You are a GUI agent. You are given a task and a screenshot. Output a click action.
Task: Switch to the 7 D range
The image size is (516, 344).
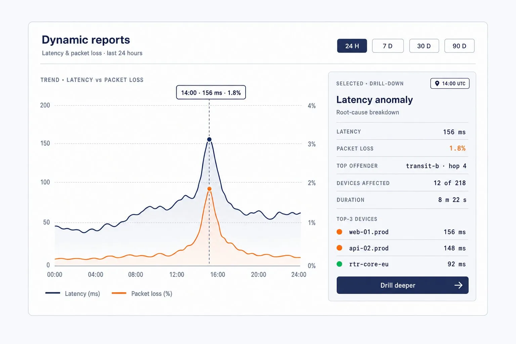388,46
